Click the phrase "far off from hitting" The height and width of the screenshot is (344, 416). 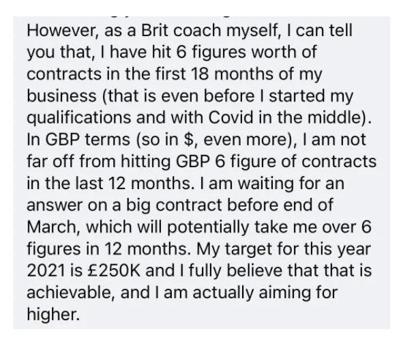(x=98, y=161)
